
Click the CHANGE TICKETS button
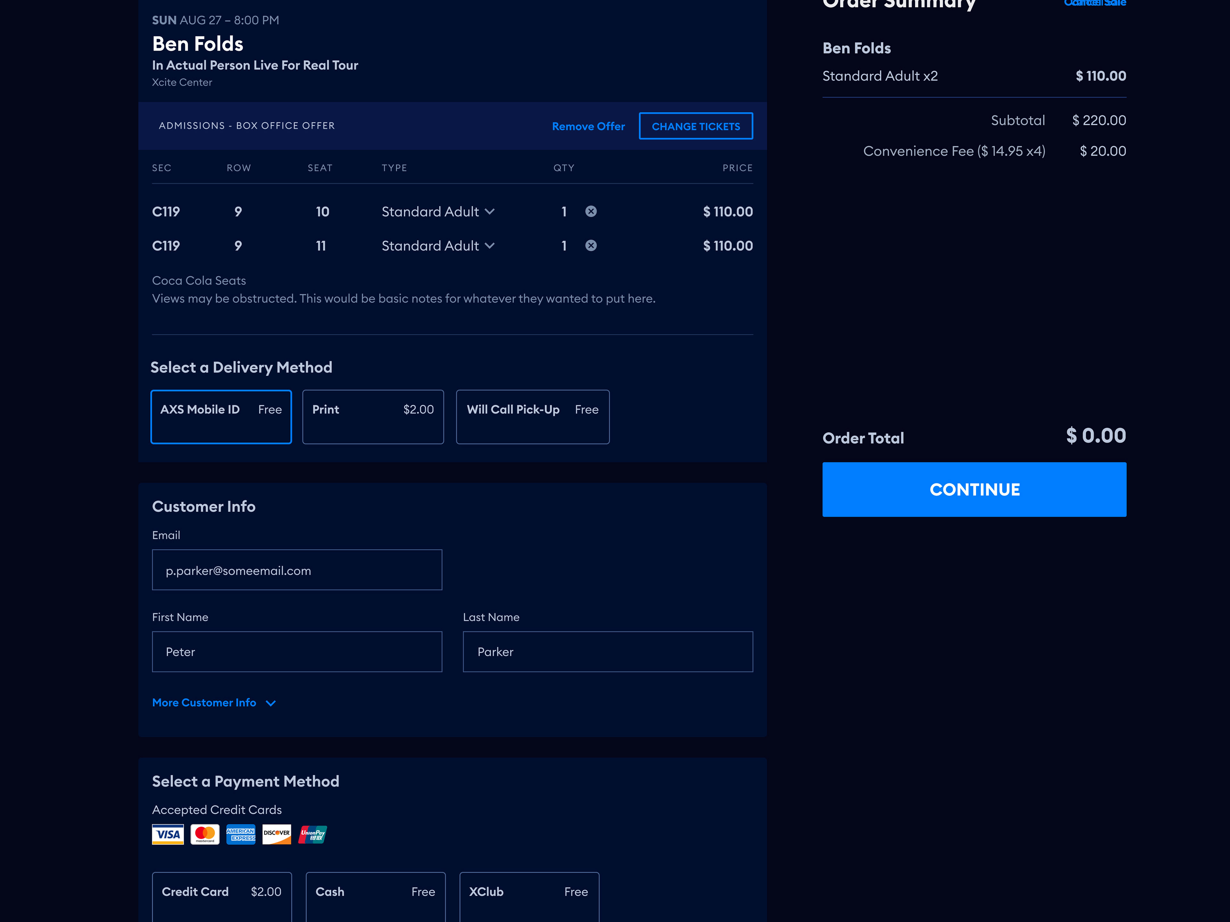[x=696, y=126]
